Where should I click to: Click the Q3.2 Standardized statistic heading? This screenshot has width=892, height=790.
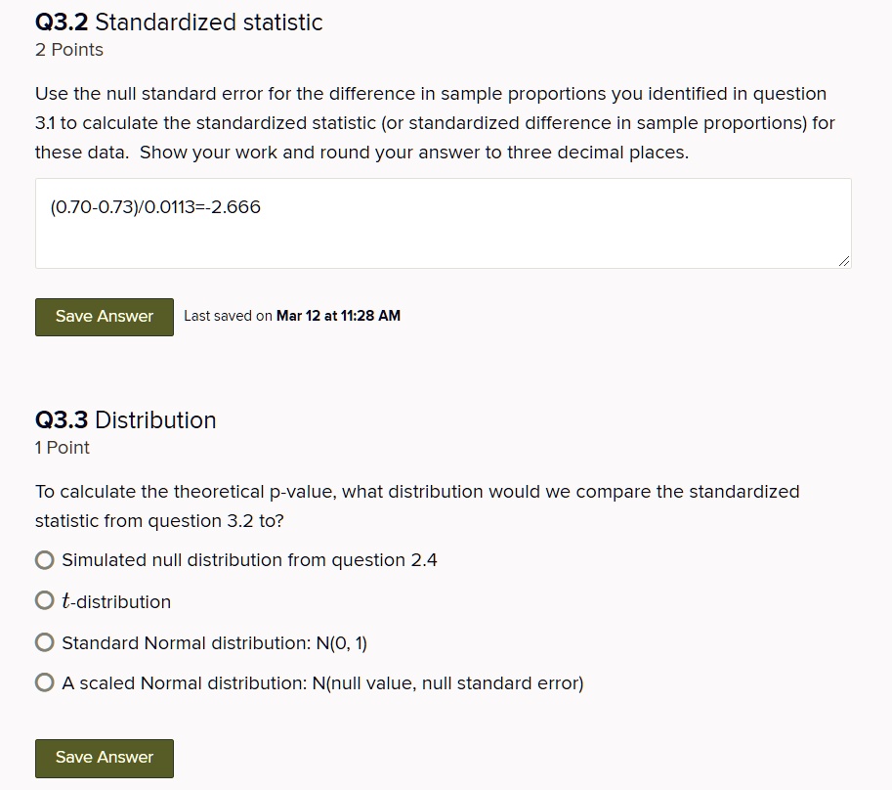(179, 22)
